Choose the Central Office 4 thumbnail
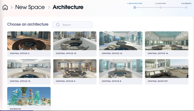194x111 pixels. tap(29, 41)
